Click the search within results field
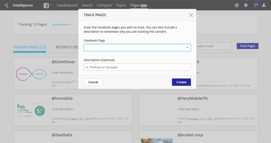 [214, 46]
